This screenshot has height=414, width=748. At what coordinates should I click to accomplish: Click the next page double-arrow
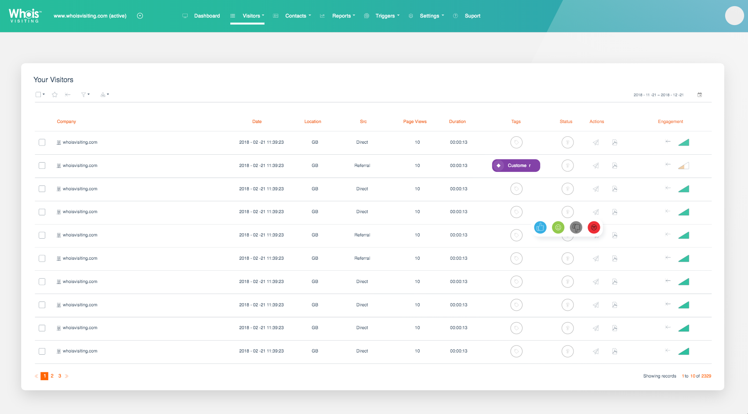[67, 376]
